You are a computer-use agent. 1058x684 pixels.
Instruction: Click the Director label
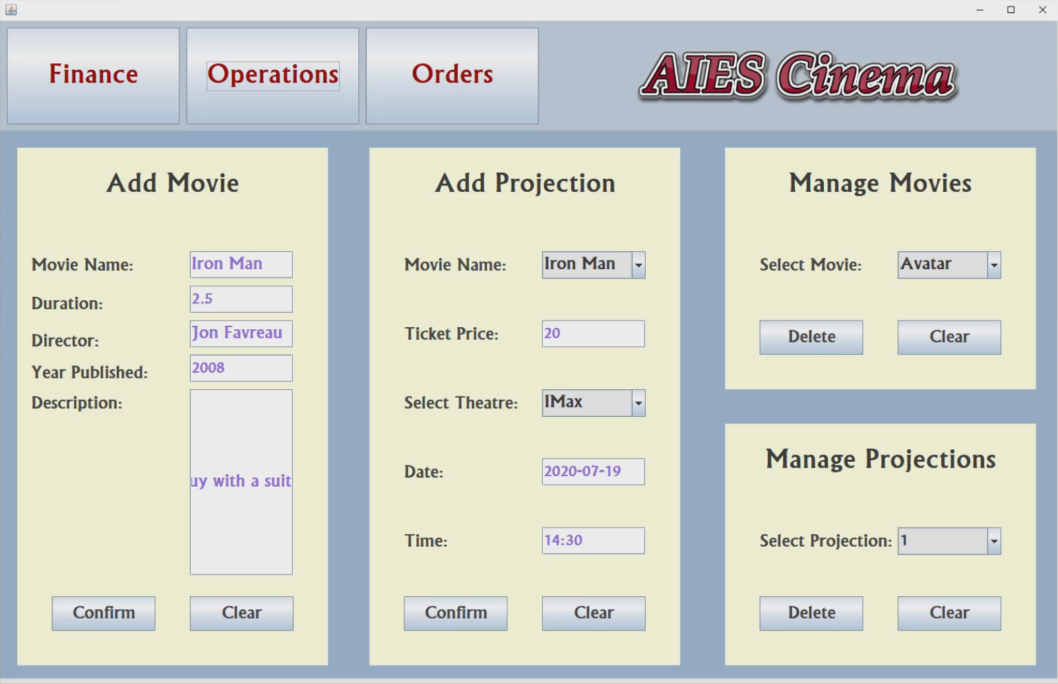click(x=65, y=341)
